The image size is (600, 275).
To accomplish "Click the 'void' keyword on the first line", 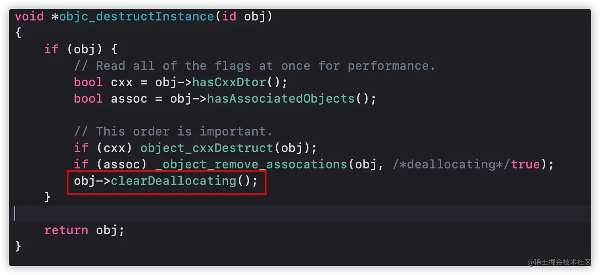I will click(30, 17).
